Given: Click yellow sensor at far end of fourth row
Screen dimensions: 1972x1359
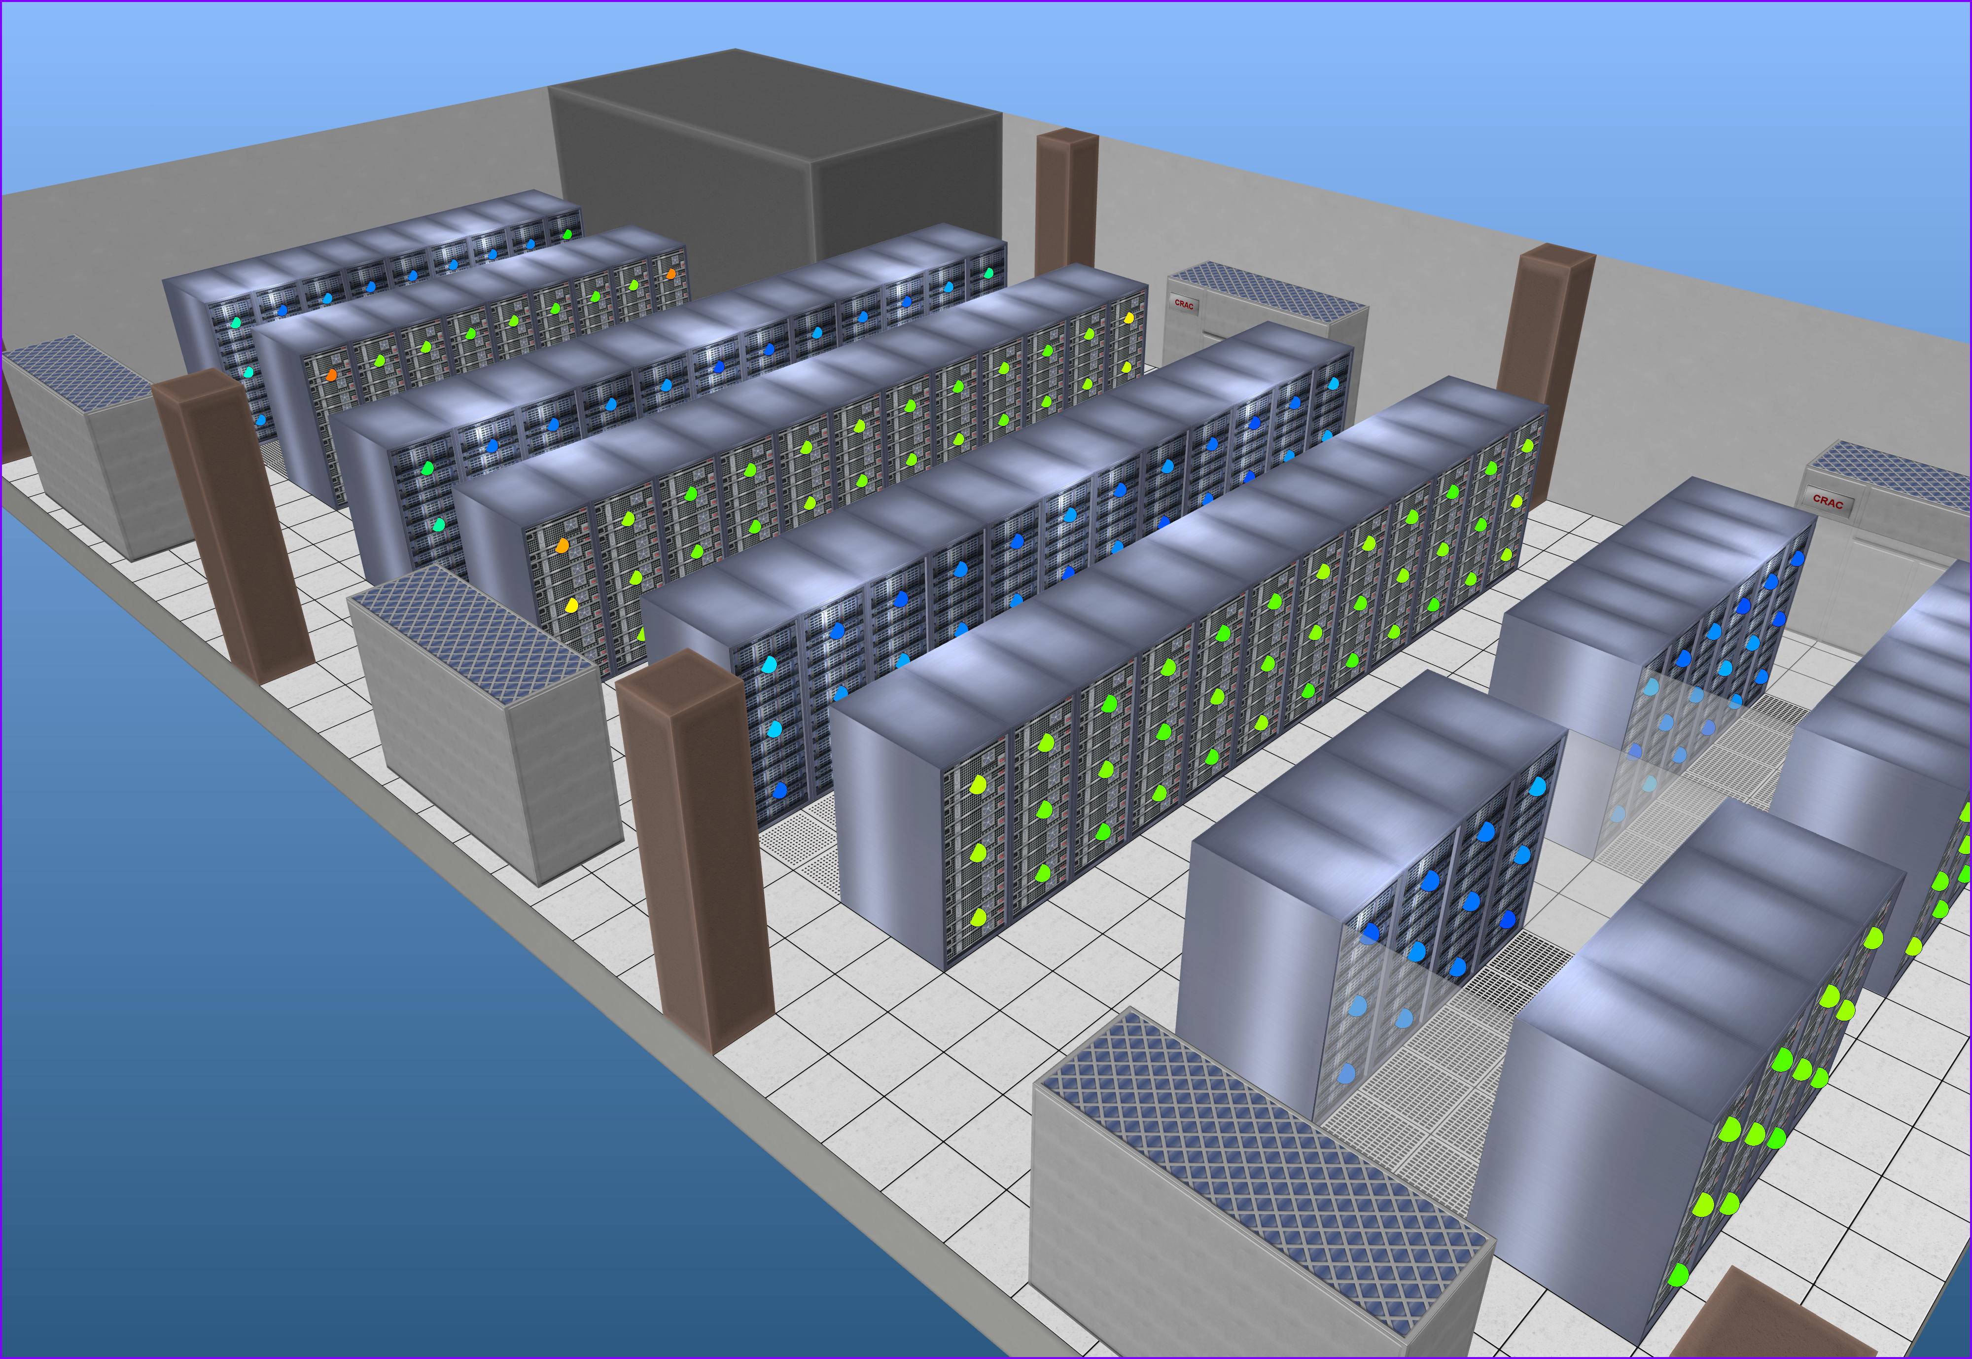Looking at the screenshot, I should (1128, 318).
